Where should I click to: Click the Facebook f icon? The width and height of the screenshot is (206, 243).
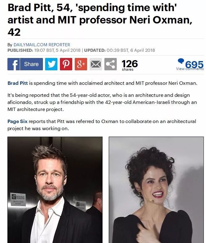point(14,64)
